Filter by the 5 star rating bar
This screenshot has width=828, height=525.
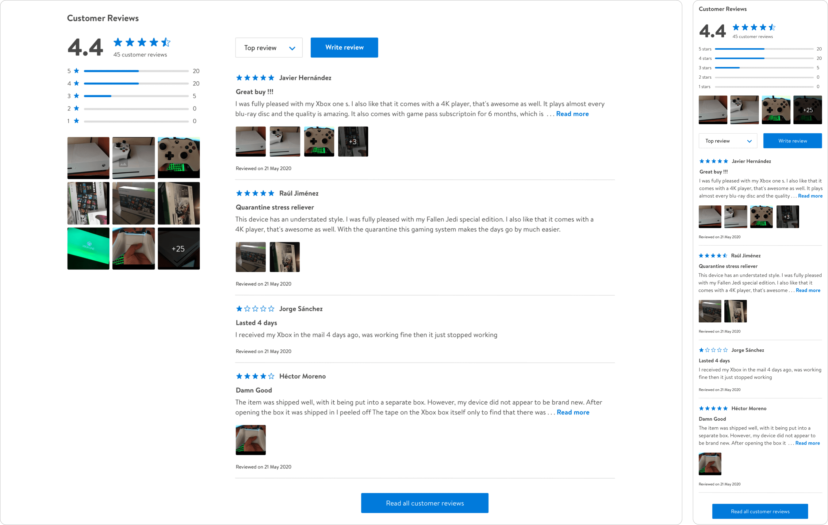[x=136, y=71]
